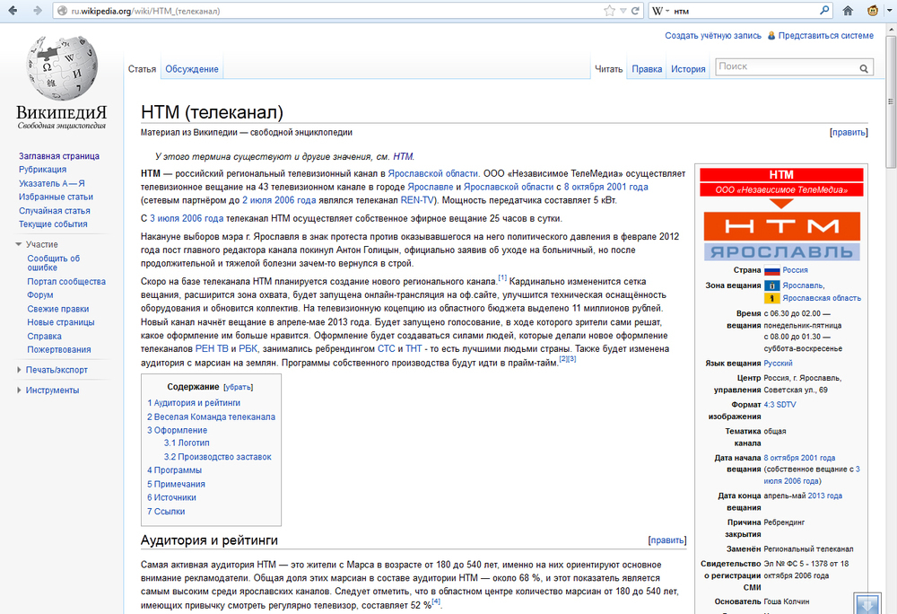Jump to contents entry Весёлая Команда телеканала
The height and width of the screenshot is (614, 897).
[x=211, y=417]
